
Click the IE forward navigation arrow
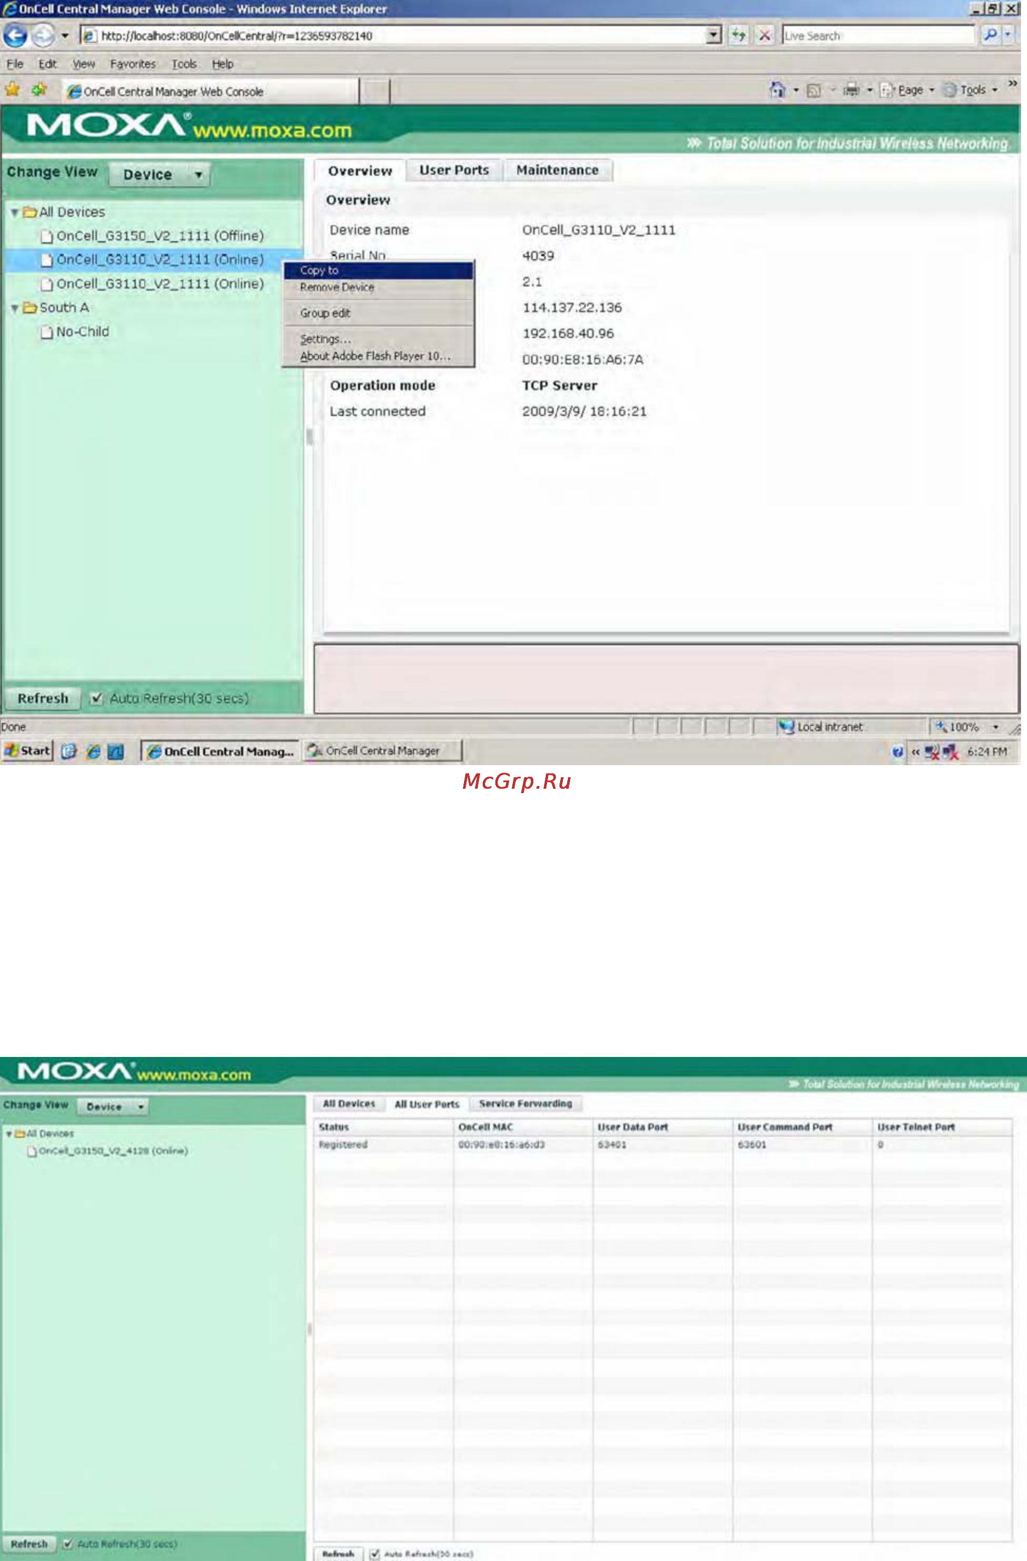[x=43, y=36]
